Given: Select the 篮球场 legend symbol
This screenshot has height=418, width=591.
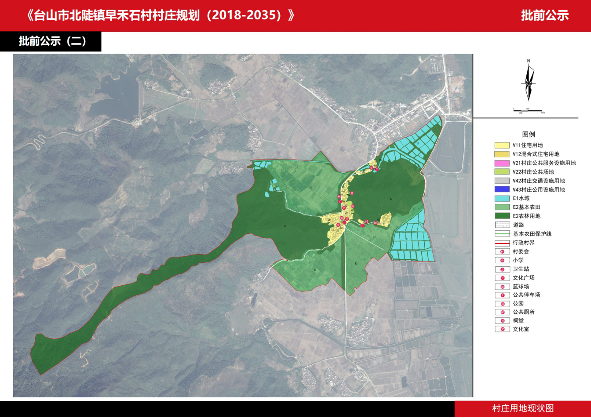Looking at the screenshot, I should coord(502,286).
